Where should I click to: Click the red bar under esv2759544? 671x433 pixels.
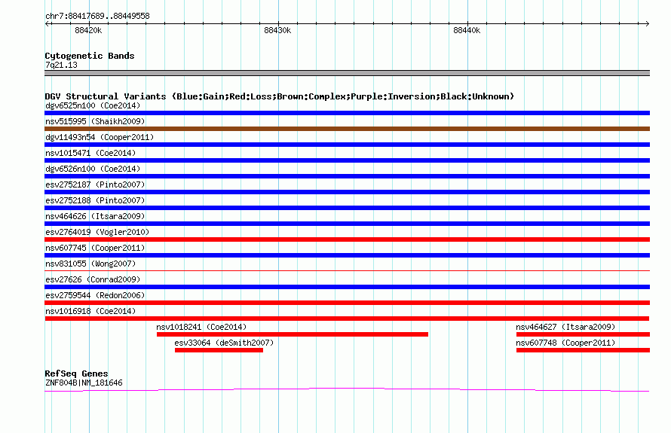[x=347, y=303]
